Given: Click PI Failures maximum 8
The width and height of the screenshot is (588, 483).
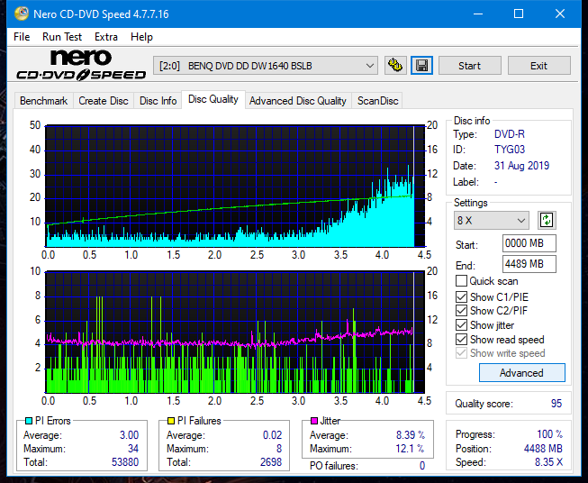Looking at the screenshot, I should click(x=279, y=449).
